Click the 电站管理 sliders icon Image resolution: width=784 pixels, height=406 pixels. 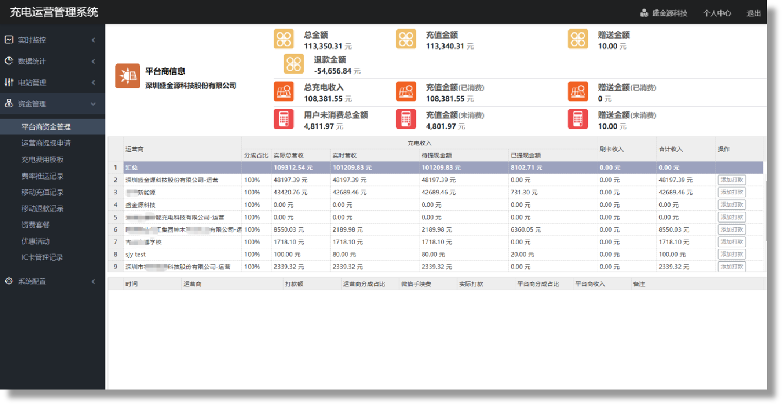coord(9,82)
